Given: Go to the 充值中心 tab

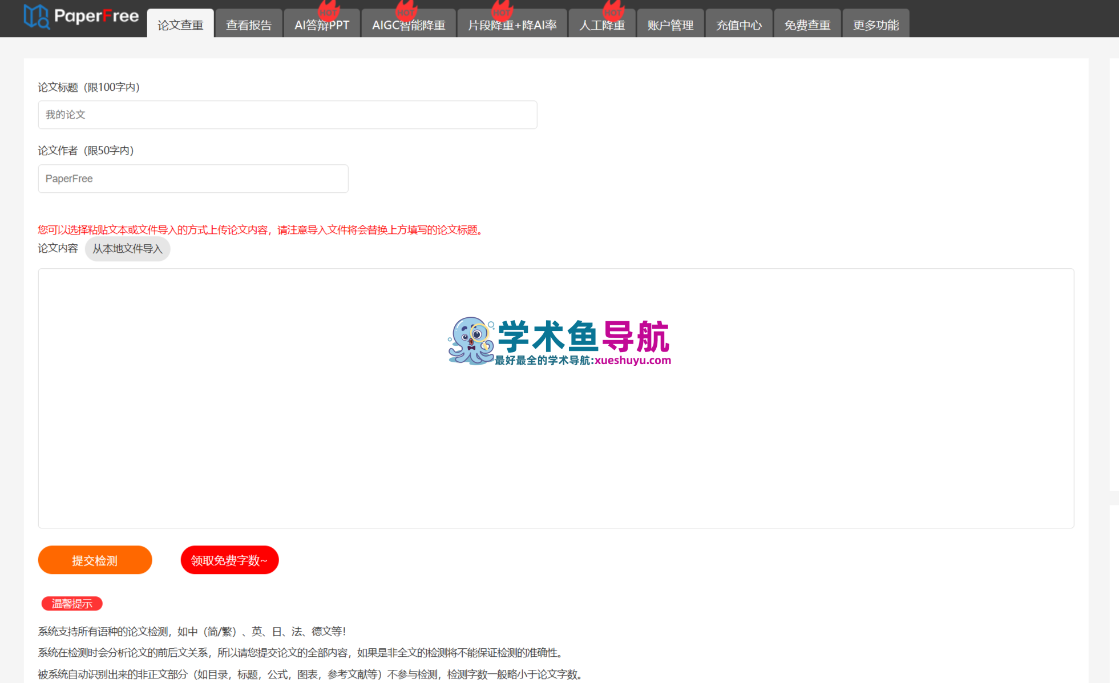Looking at the screenshot, I should 739,25.
